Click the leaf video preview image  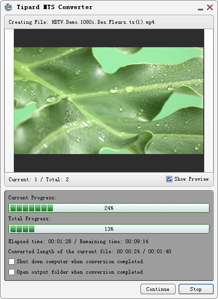tap(109, 101)
